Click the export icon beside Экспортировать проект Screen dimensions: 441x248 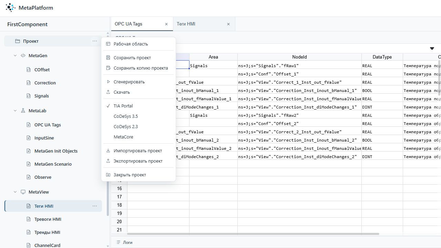coord(108,161)
